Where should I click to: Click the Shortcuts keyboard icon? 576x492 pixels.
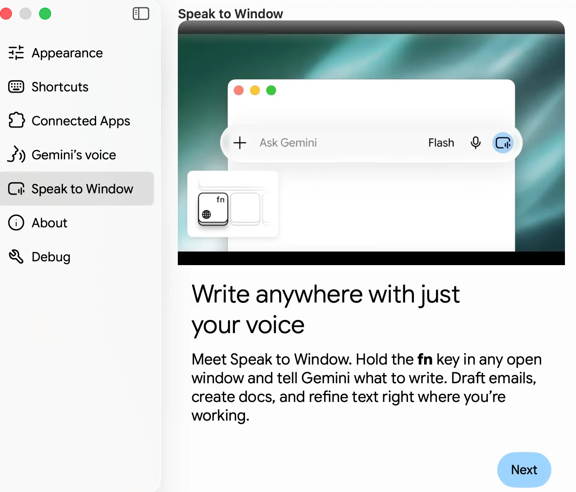pos(16,87)
